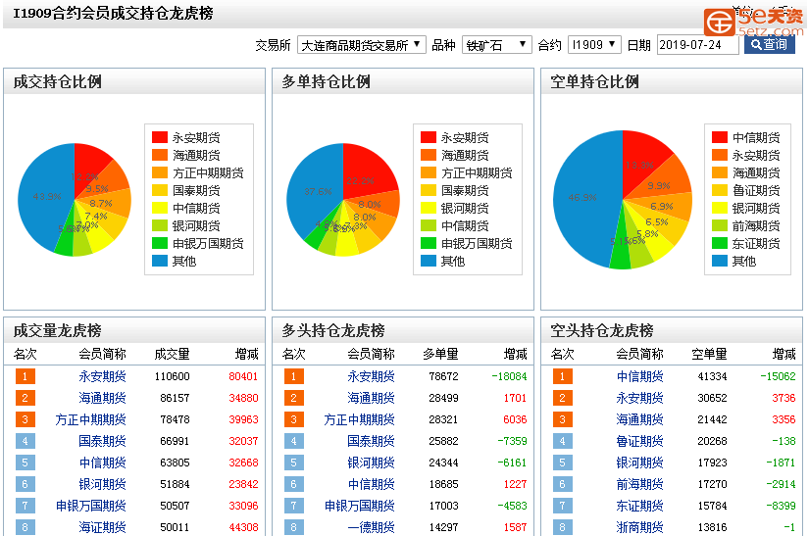Click blue 其他 swatch in 多单持仓比例 legend
809x536 pixels.
point(429,261)
